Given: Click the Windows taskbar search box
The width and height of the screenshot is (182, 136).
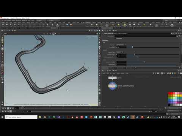Looking at the screenshot, I should point(21,117).
